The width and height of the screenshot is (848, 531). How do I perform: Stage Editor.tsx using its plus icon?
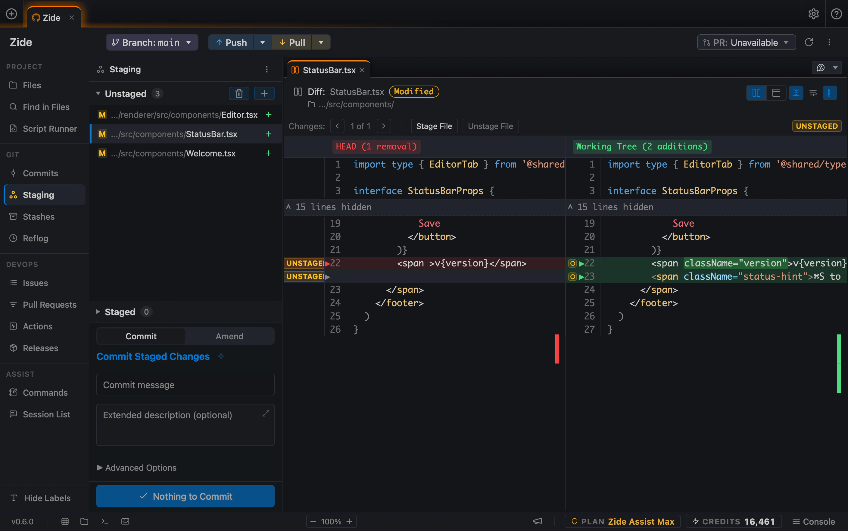[x=268, y=115]
